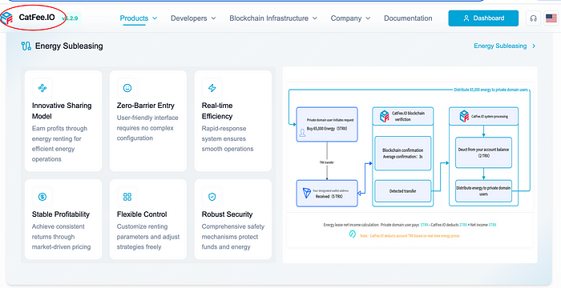Viewport: 561px width, 288px height.
Task: Expand the Developers dropdown chevron
Action: [214, 18]
